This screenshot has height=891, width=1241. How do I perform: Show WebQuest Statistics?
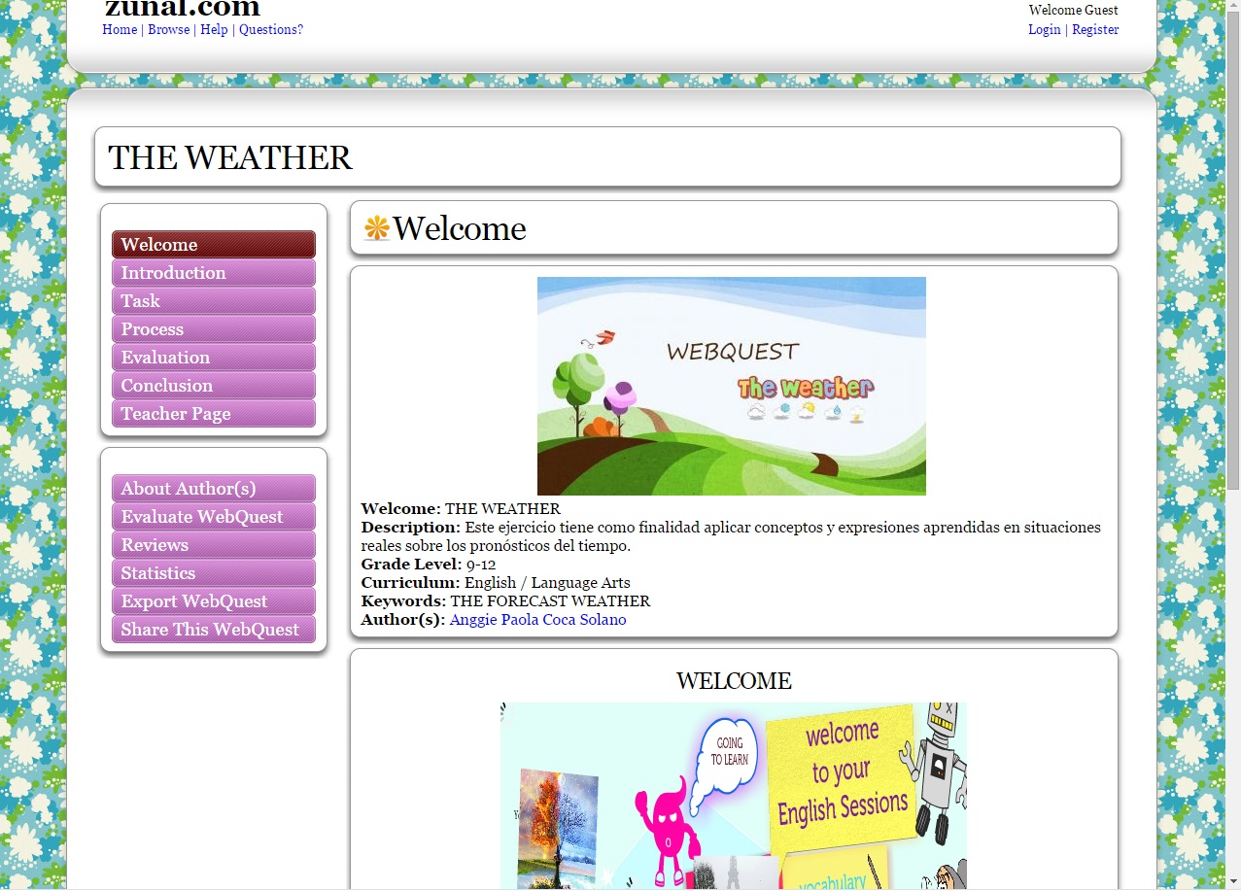(213, 573)
